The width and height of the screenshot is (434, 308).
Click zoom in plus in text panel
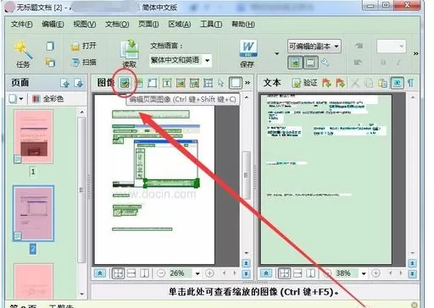tap(376, 273)
